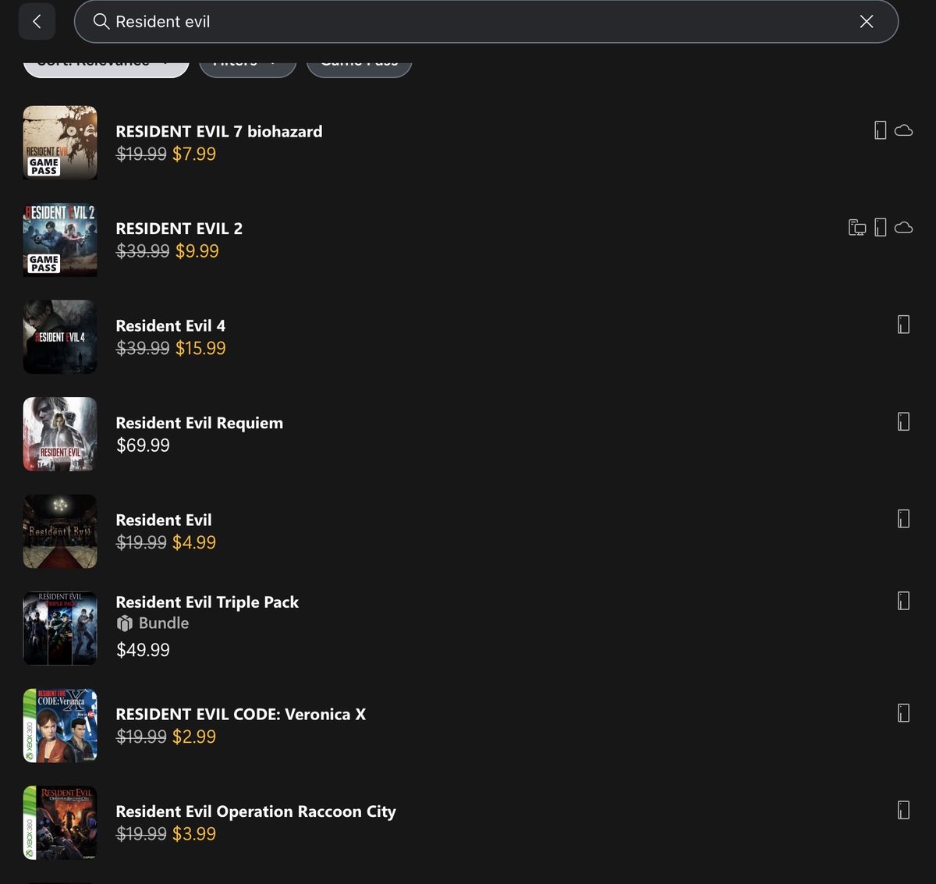
Task: Go back using the left chevron button
Action: click(37, 22)
